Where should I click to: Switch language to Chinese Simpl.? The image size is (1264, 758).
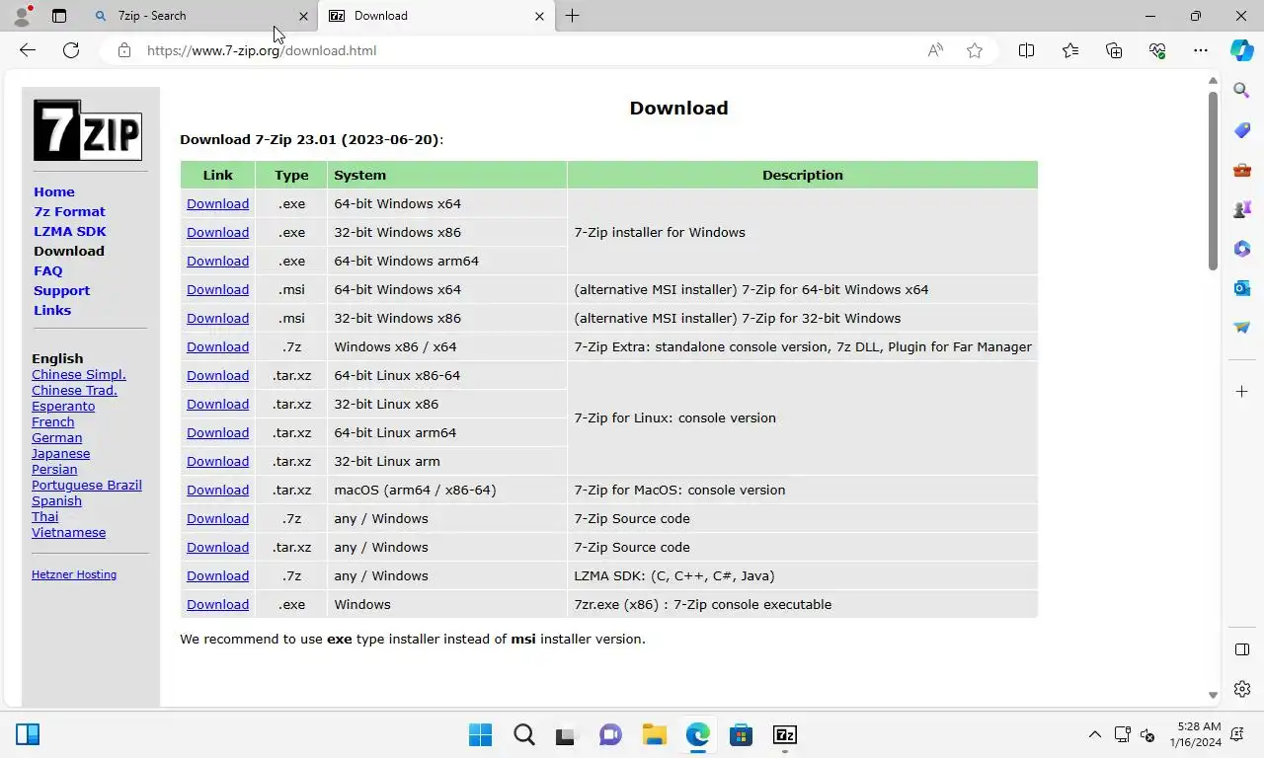pyautogui.click(x=79, y=374)
